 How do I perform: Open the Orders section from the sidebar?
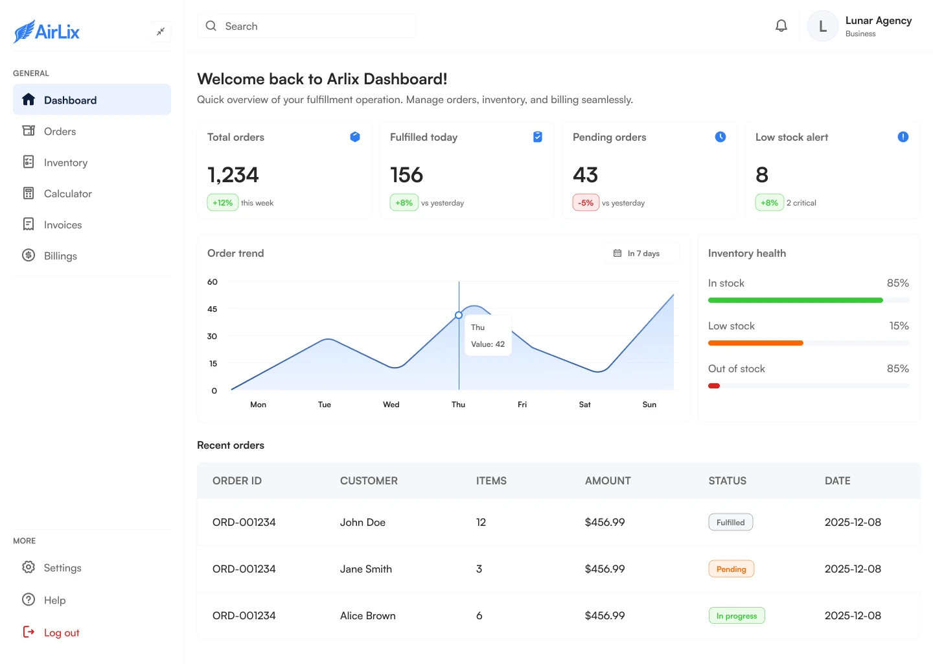pyautogui.click(x=59, y=131)
